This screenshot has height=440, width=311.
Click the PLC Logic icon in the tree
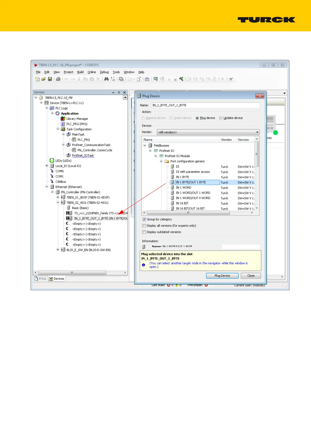[52, 108]
